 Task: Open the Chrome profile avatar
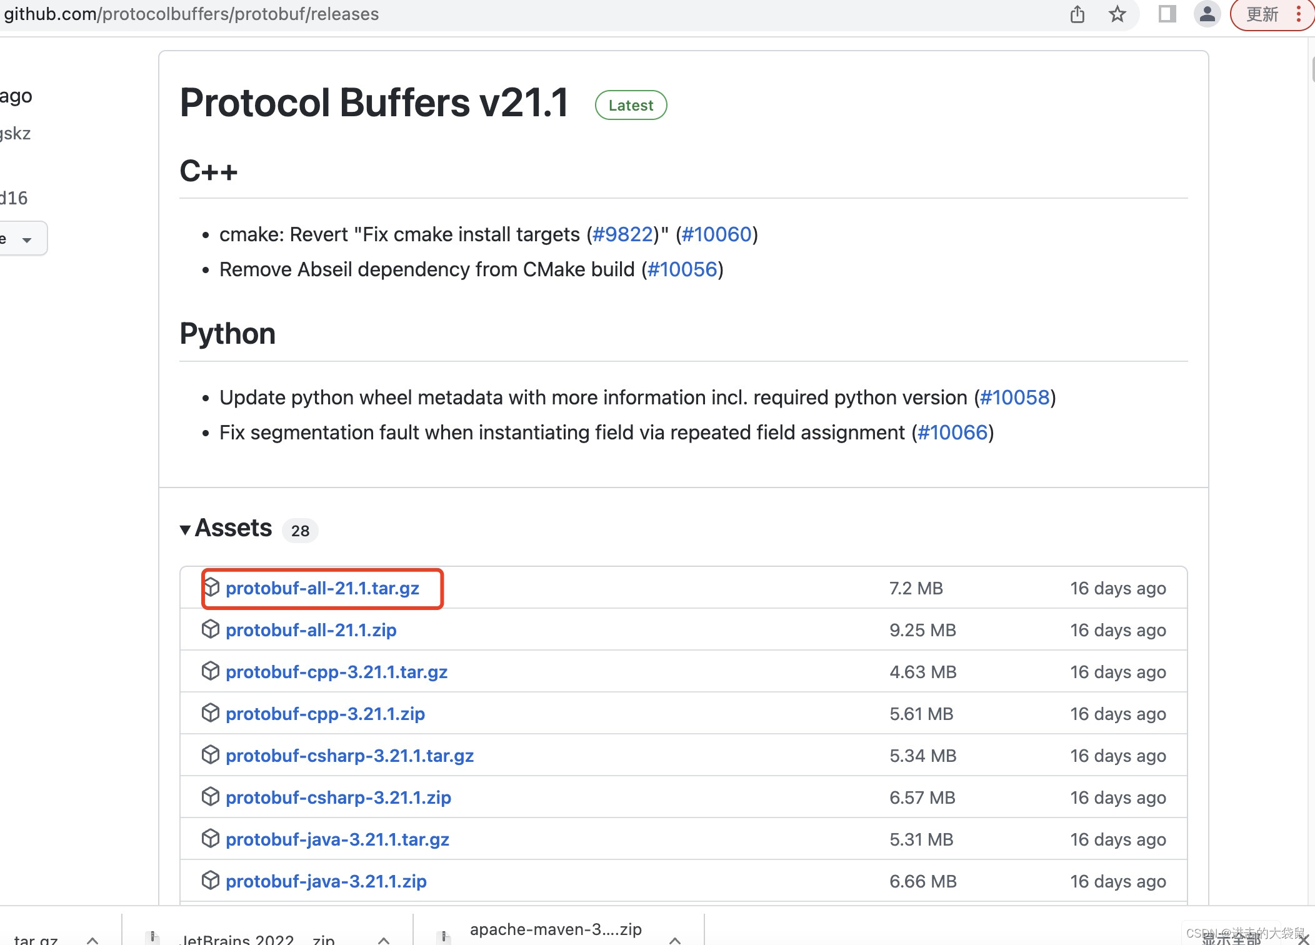coord(1207,14)
